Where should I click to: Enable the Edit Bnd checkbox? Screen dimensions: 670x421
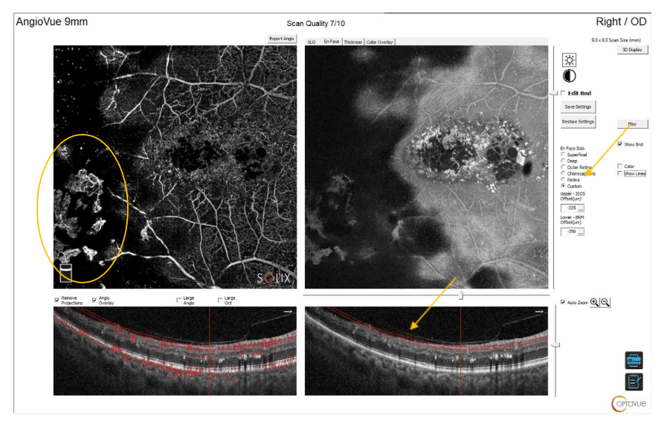coord(563,93)
